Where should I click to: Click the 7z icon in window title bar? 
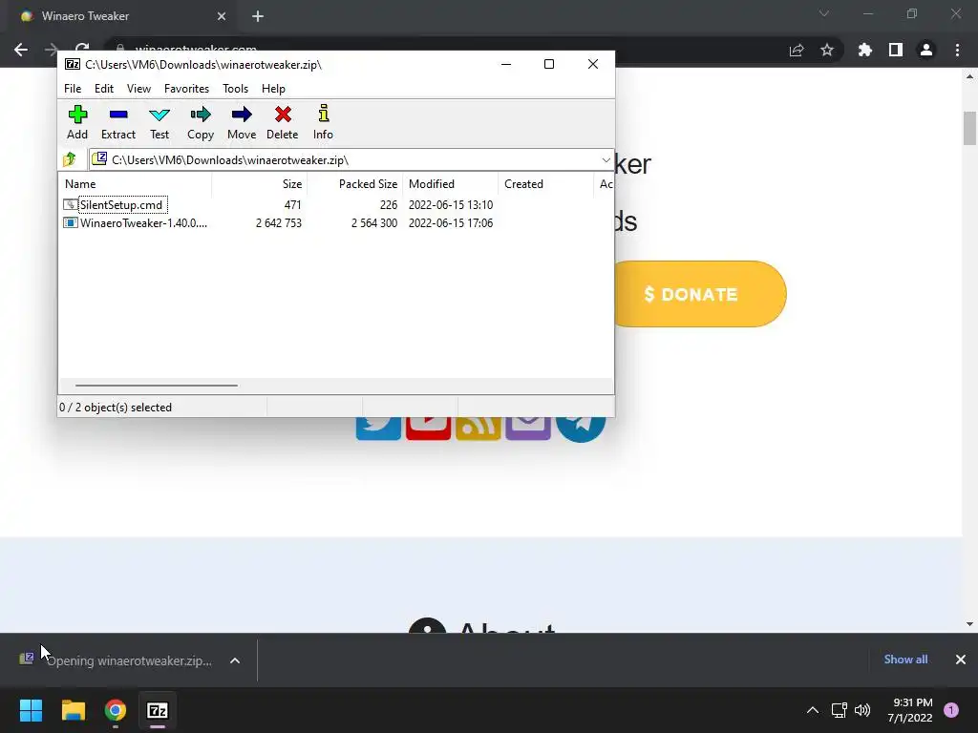[x=73, y=64]
